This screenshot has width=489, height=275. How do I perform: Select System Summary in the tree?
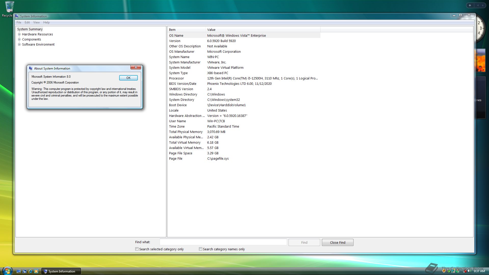click(x=30, y=29)
